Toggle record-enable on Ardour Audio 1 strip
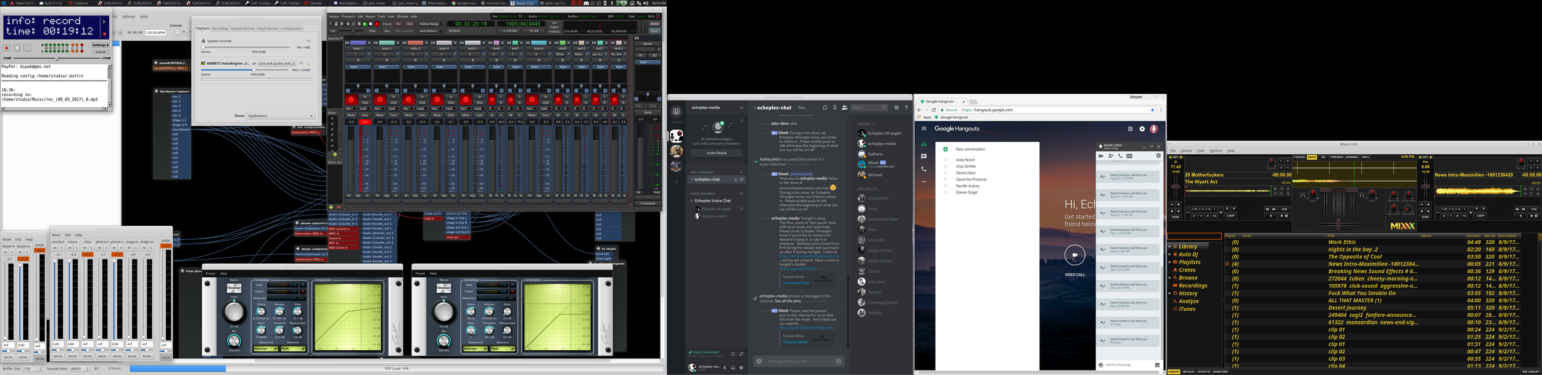1542x375 pixels. [351, 100]
